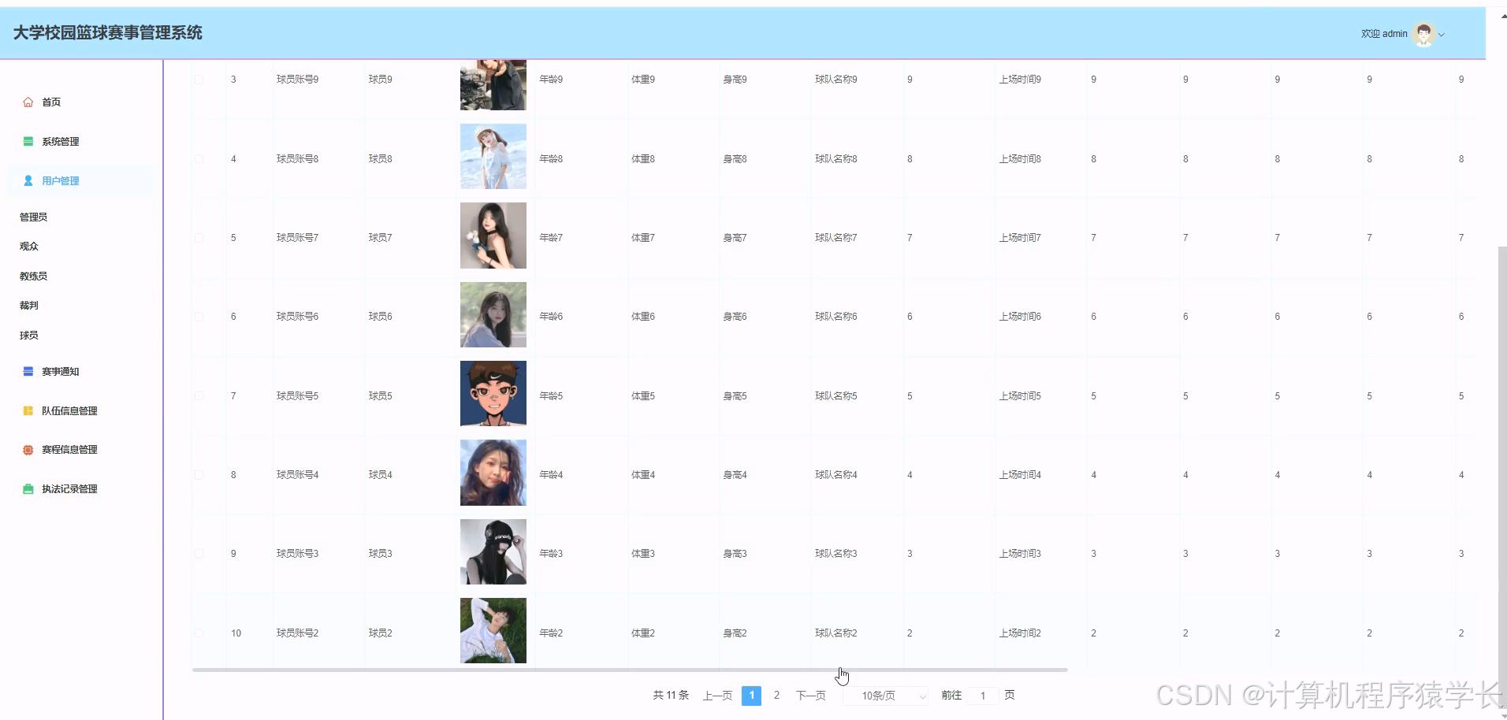This screenshot has height=720, width=1507.
Task: Click the horizontal scrollbar below the table
Action: point(631,670)
